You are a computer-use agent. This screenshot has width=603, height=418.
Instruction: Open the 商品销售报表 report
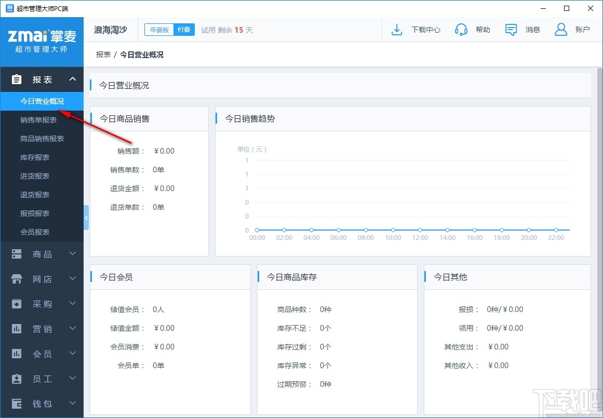[42, 139]
